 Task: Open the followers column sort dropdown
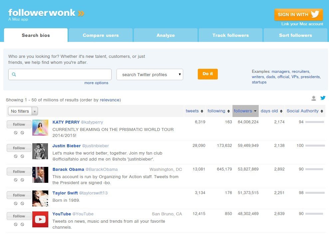245,111
